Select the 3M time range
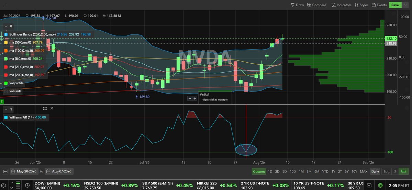 (309, 171)
